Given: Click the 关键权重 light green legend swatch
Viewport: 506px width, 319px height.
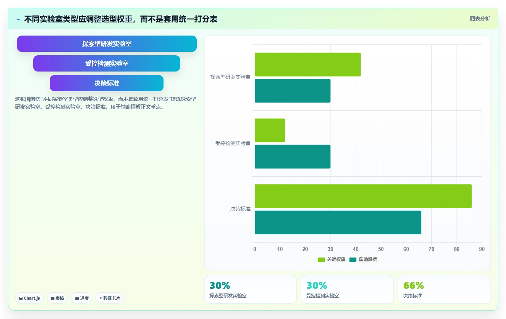Looking at the screenshot, I should pyautogui.click(x=321, y=259).
